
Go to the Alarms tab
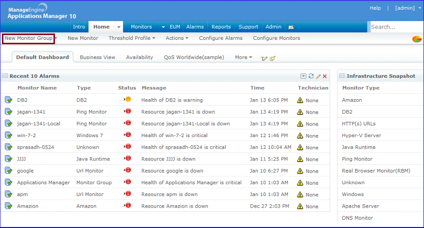(195, 27)
